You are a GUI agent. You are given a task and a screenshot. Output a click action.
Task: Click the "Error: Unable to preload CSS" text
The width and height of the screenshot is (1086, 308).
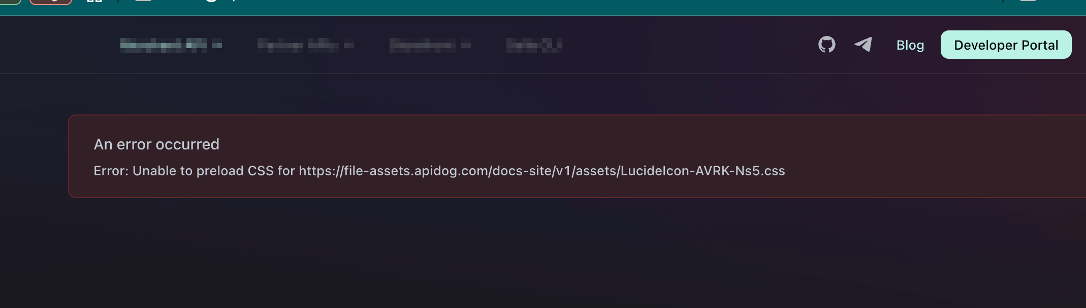[x=183, y=171]
